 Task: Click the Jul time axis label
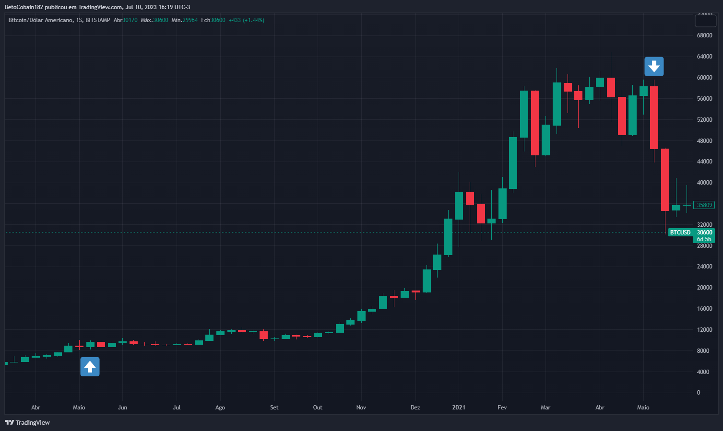tap(177, 408)
